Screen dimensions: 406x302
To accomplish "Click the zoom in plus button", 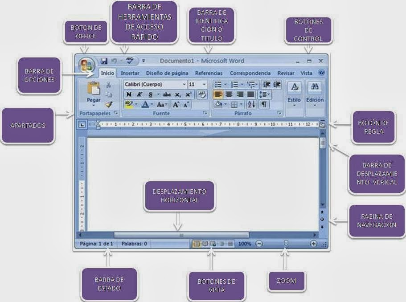I will click(313, 244).
